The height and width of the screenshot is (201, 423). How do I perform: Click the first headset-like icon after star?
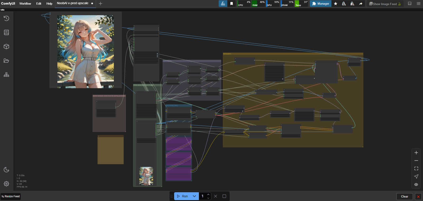point(344,4)
